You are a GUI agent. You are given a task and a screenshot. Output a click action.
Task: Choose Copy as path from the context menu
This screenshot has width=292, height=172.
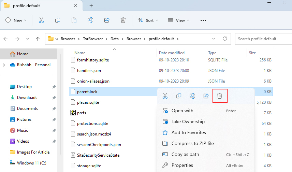[x=206, y=155]
